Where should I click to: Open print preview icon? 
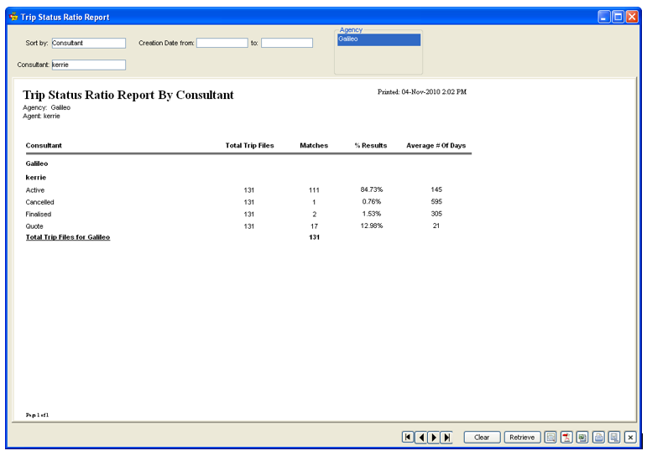pyautogui.click(x=614, y=437)
